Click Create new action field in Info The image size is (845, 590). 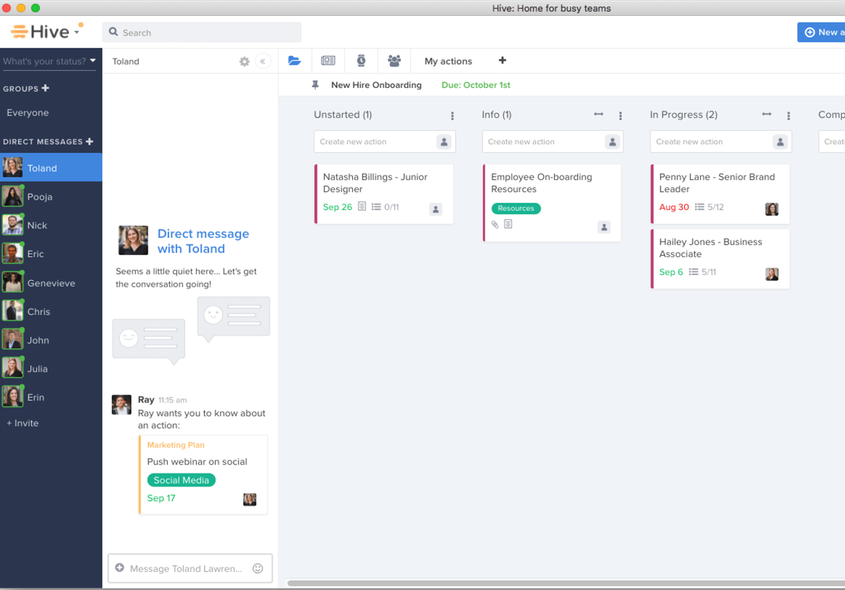[552, 141]
